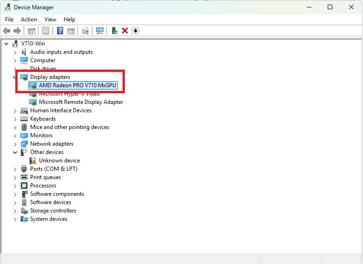Expand the Ports (COM & LPT) node
This screenshot has width=363, height=264.
point(15,169)
